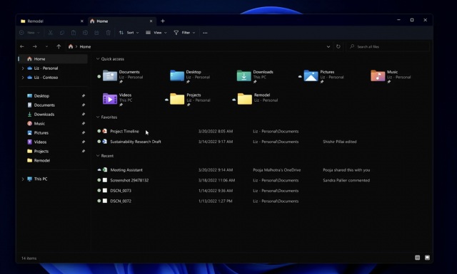The width and height of the screenshot is (457, 274).
Task: Close the Remodel tab
Action: click(x=82, y=21)
